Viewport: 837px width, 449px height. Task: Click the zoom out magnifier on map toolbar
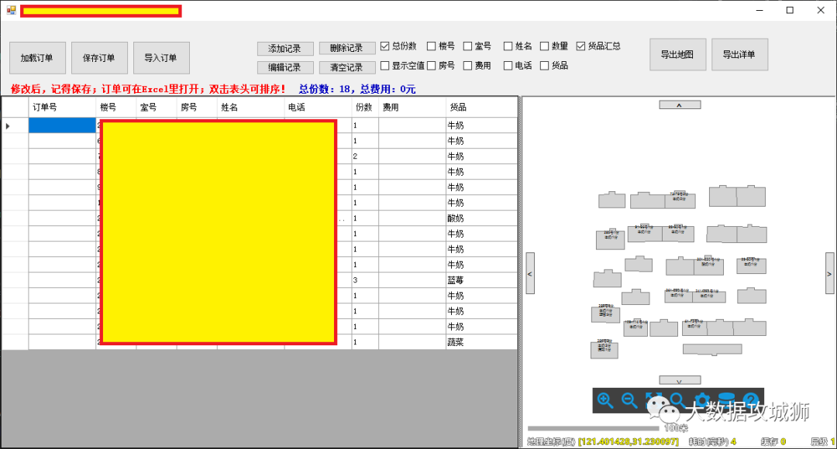(x=629, y=400)
